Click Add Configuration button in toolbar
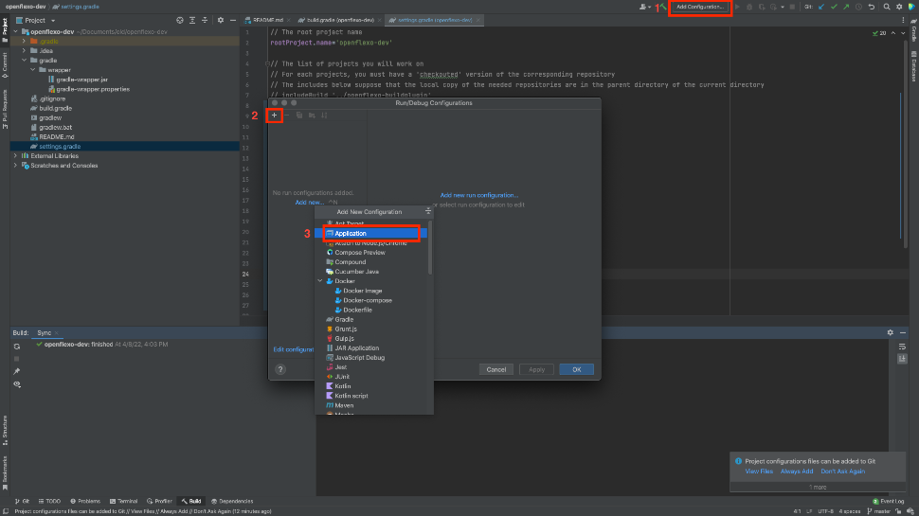The image size is (919, 516). click(x=700, y=7)
